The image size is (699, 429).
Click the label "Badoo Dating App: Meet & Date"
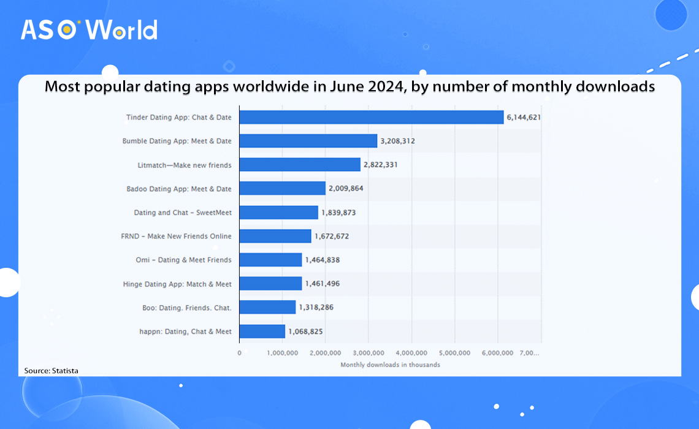[x=179, y=189]
